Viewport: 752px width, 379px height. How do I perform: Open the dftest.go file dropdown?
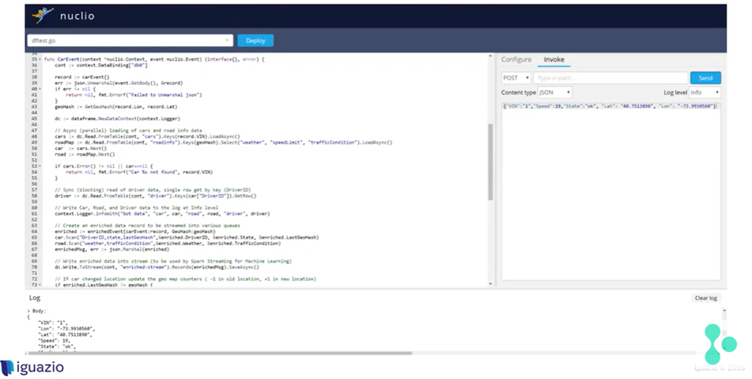pos(130,40)
